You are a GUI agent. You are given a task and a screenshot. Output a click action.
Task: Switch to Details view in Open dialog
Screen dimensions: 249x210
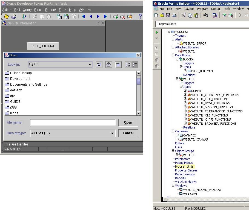tap(135, 65)
